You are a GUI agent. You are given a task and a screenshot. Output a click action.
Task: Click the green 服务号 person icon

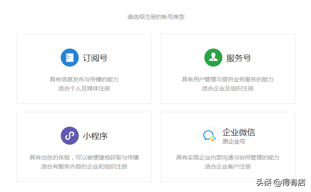pos(213,58)
